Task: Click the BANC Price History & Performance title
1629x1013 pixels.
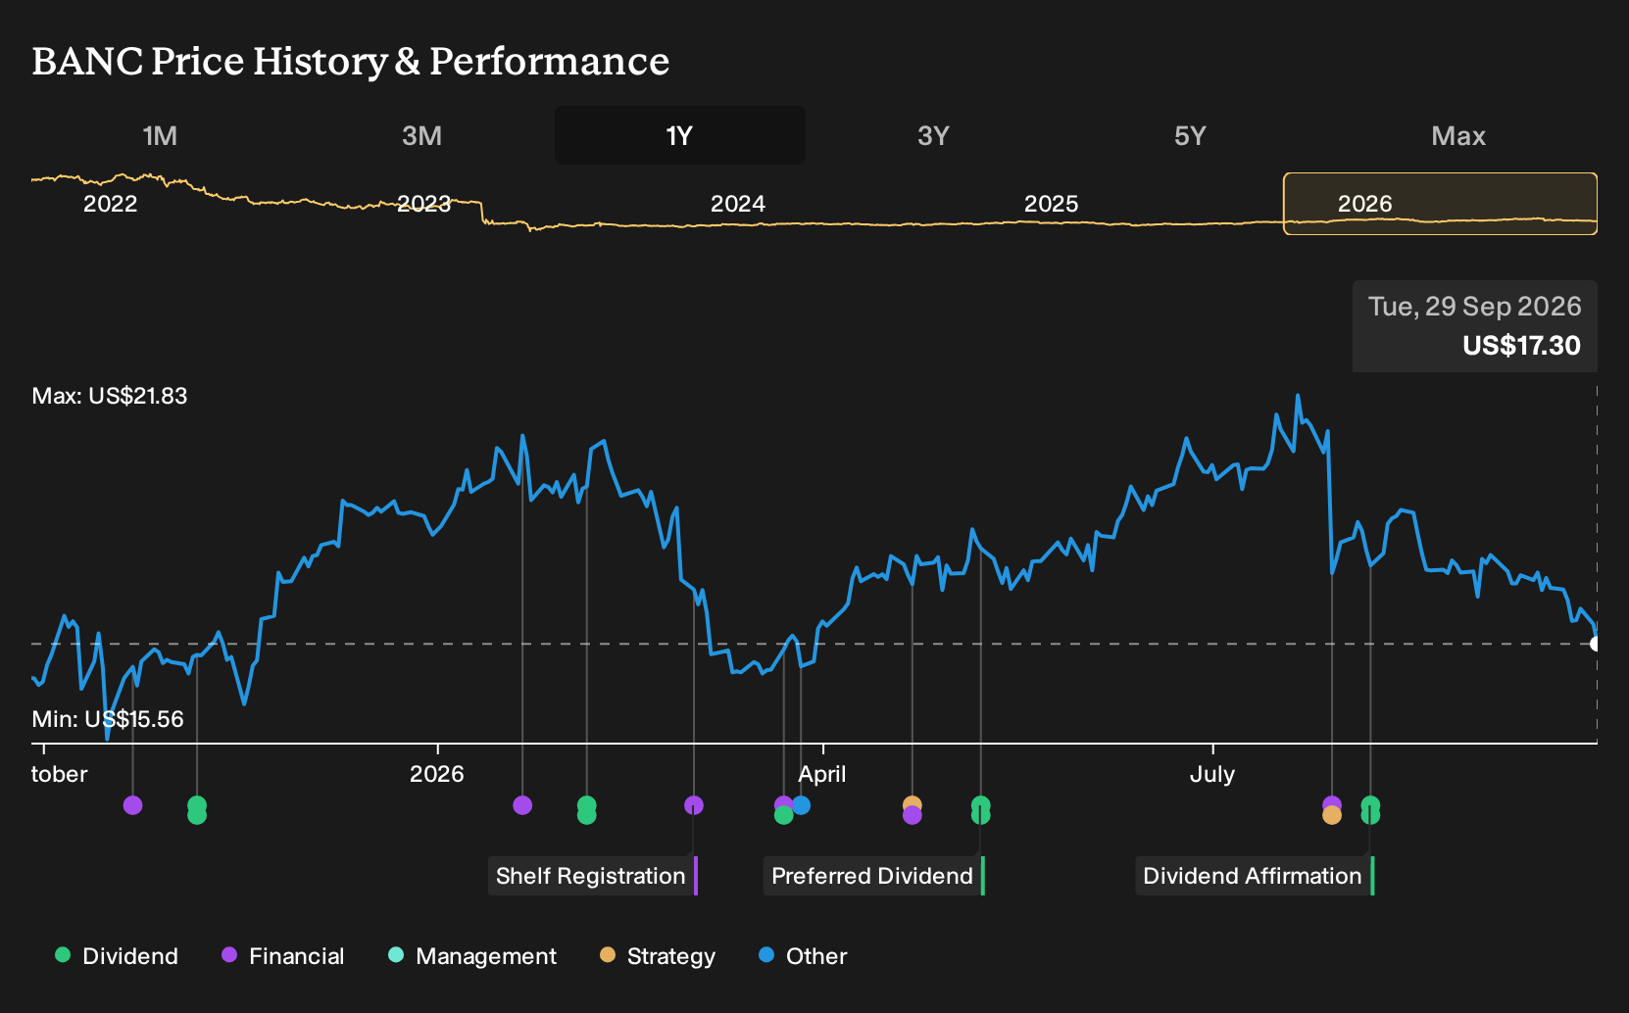Action: coord(351,61)
